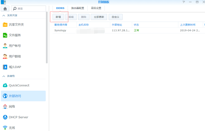Click the 删除 button

pyautogui.click(x=84, y=17)
